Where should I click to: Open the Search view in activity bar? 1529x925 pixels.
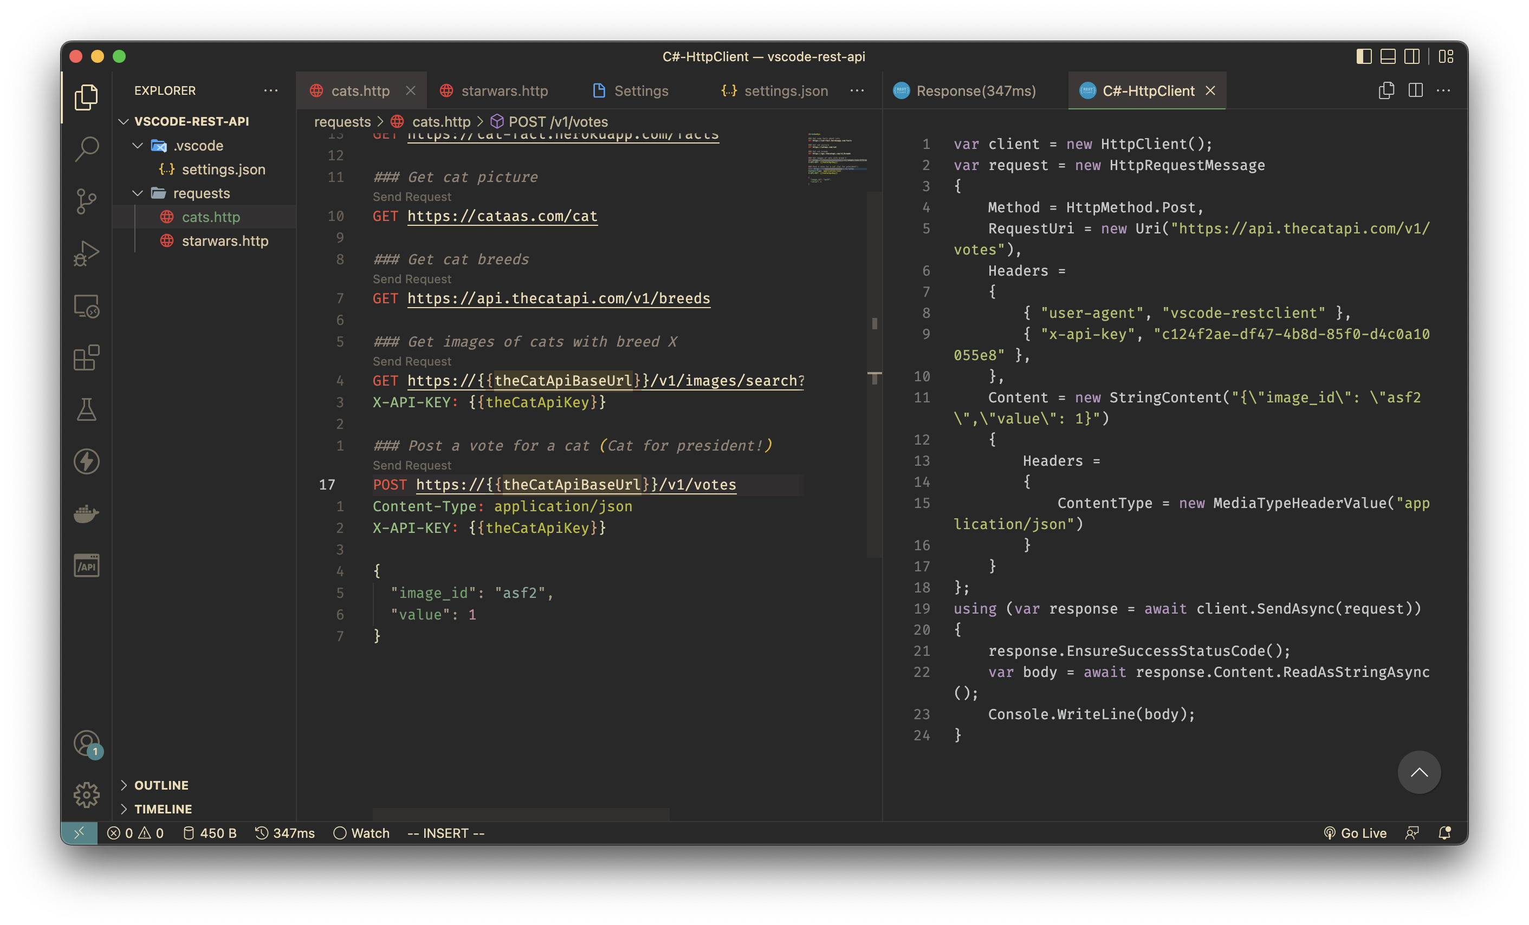[86, 149]
